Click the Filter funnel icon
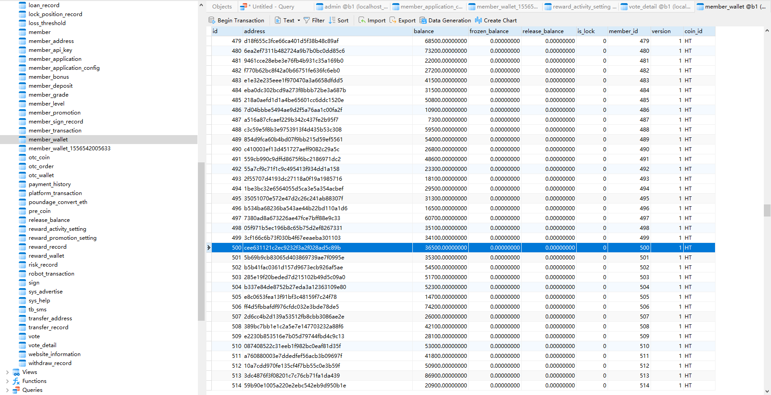The image size is (771, 395). [x=307, y=21]
